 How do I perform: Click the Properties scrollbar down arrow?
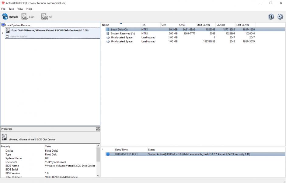click(98, 176)
